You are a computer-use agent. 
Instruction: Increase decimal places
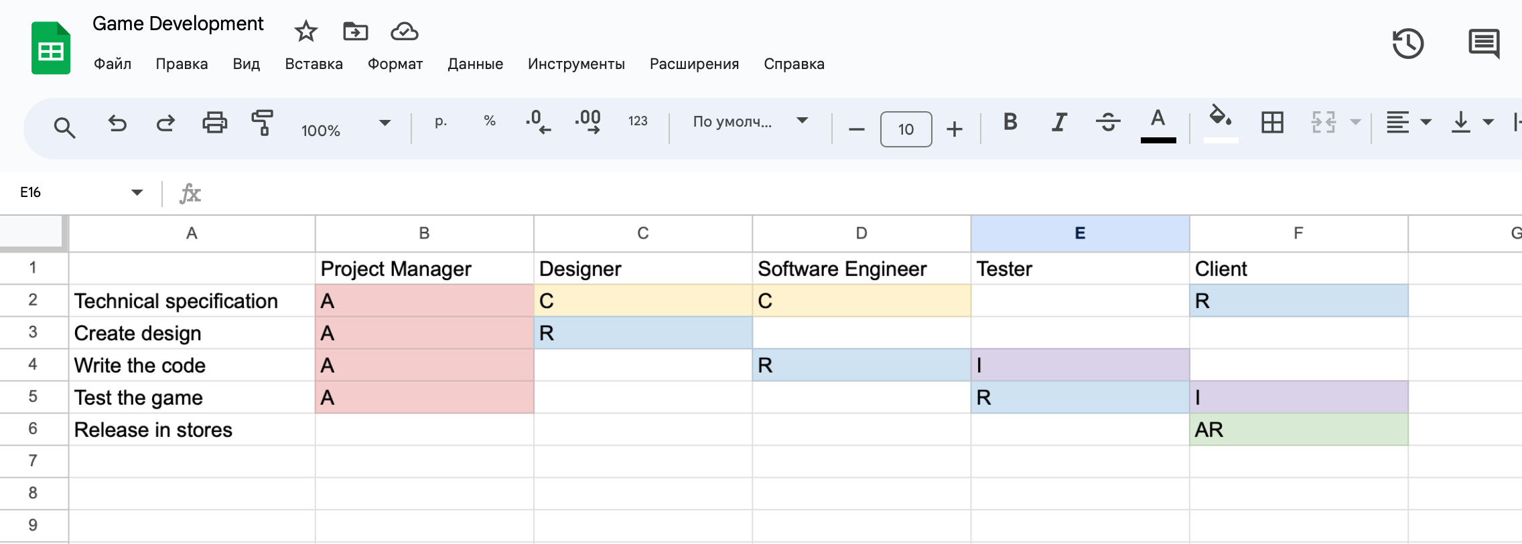[587, 122]
